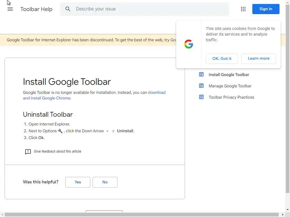Click the Was this helpful? label

[x=41, y=182]
